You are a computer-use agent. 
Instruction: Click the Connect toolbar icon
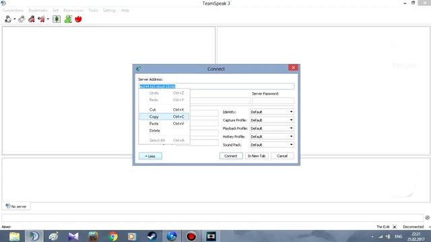point(8,19)
